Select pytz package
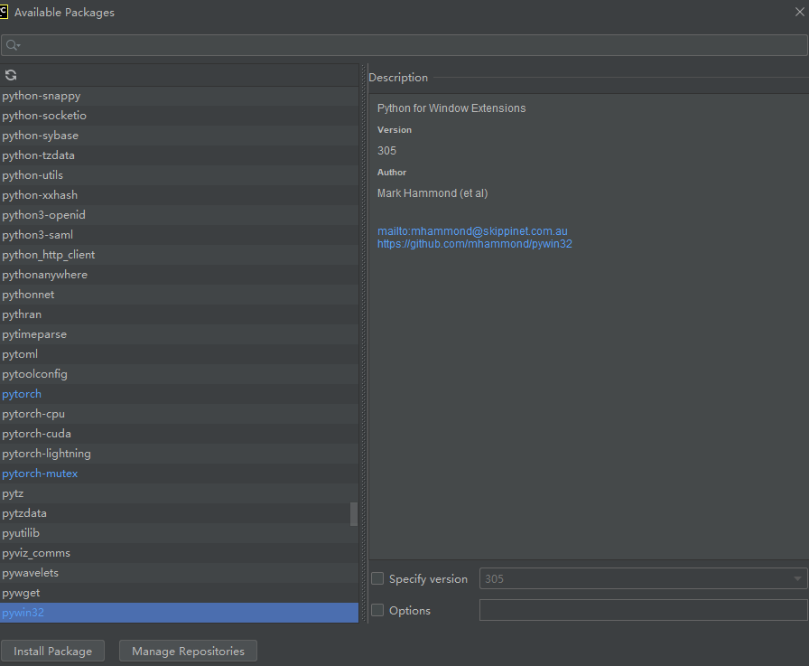This screenshot has height=666, width=809. tap(179, 493)
